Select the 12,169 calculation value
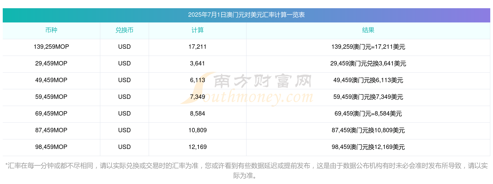 click(x=197, y=147)
